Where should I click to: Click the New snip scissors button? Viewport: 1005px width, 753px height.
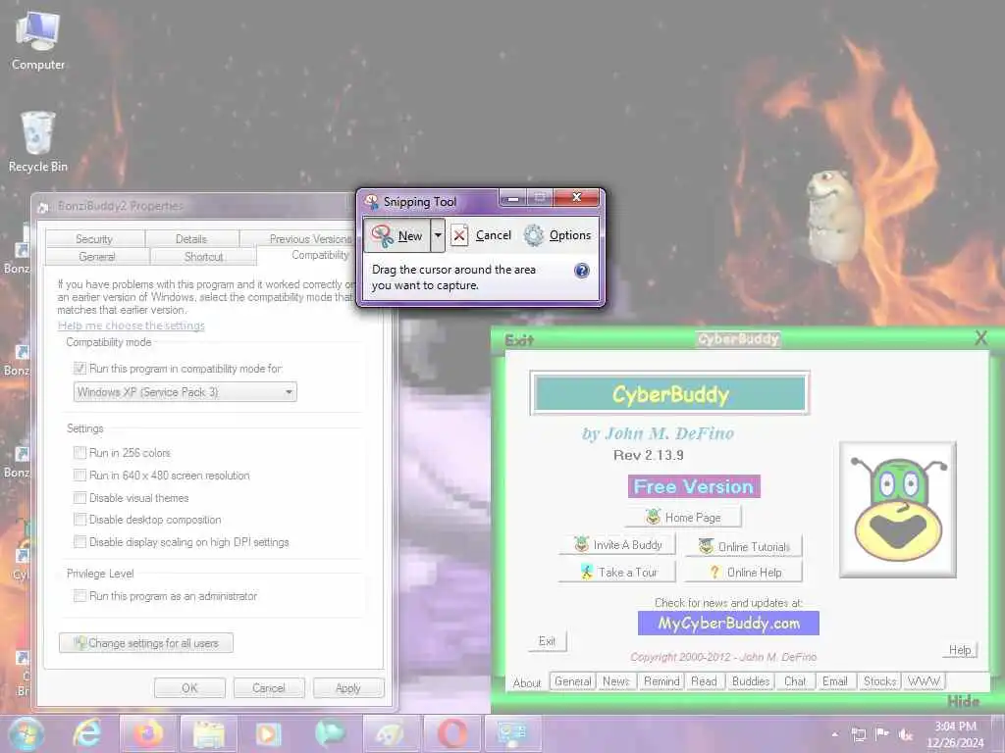(x=397, y=235)
